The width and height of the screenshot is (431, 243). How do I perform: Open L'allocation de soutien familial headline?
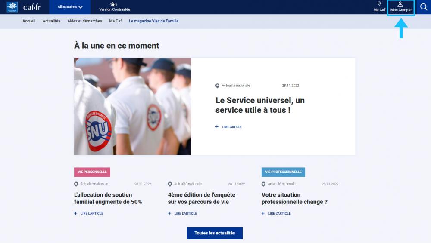tap(108, 198)
